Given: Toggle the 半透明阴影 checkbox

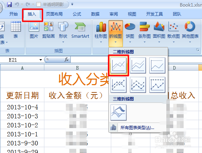Looking at the screenshot, I should point(38,4).
